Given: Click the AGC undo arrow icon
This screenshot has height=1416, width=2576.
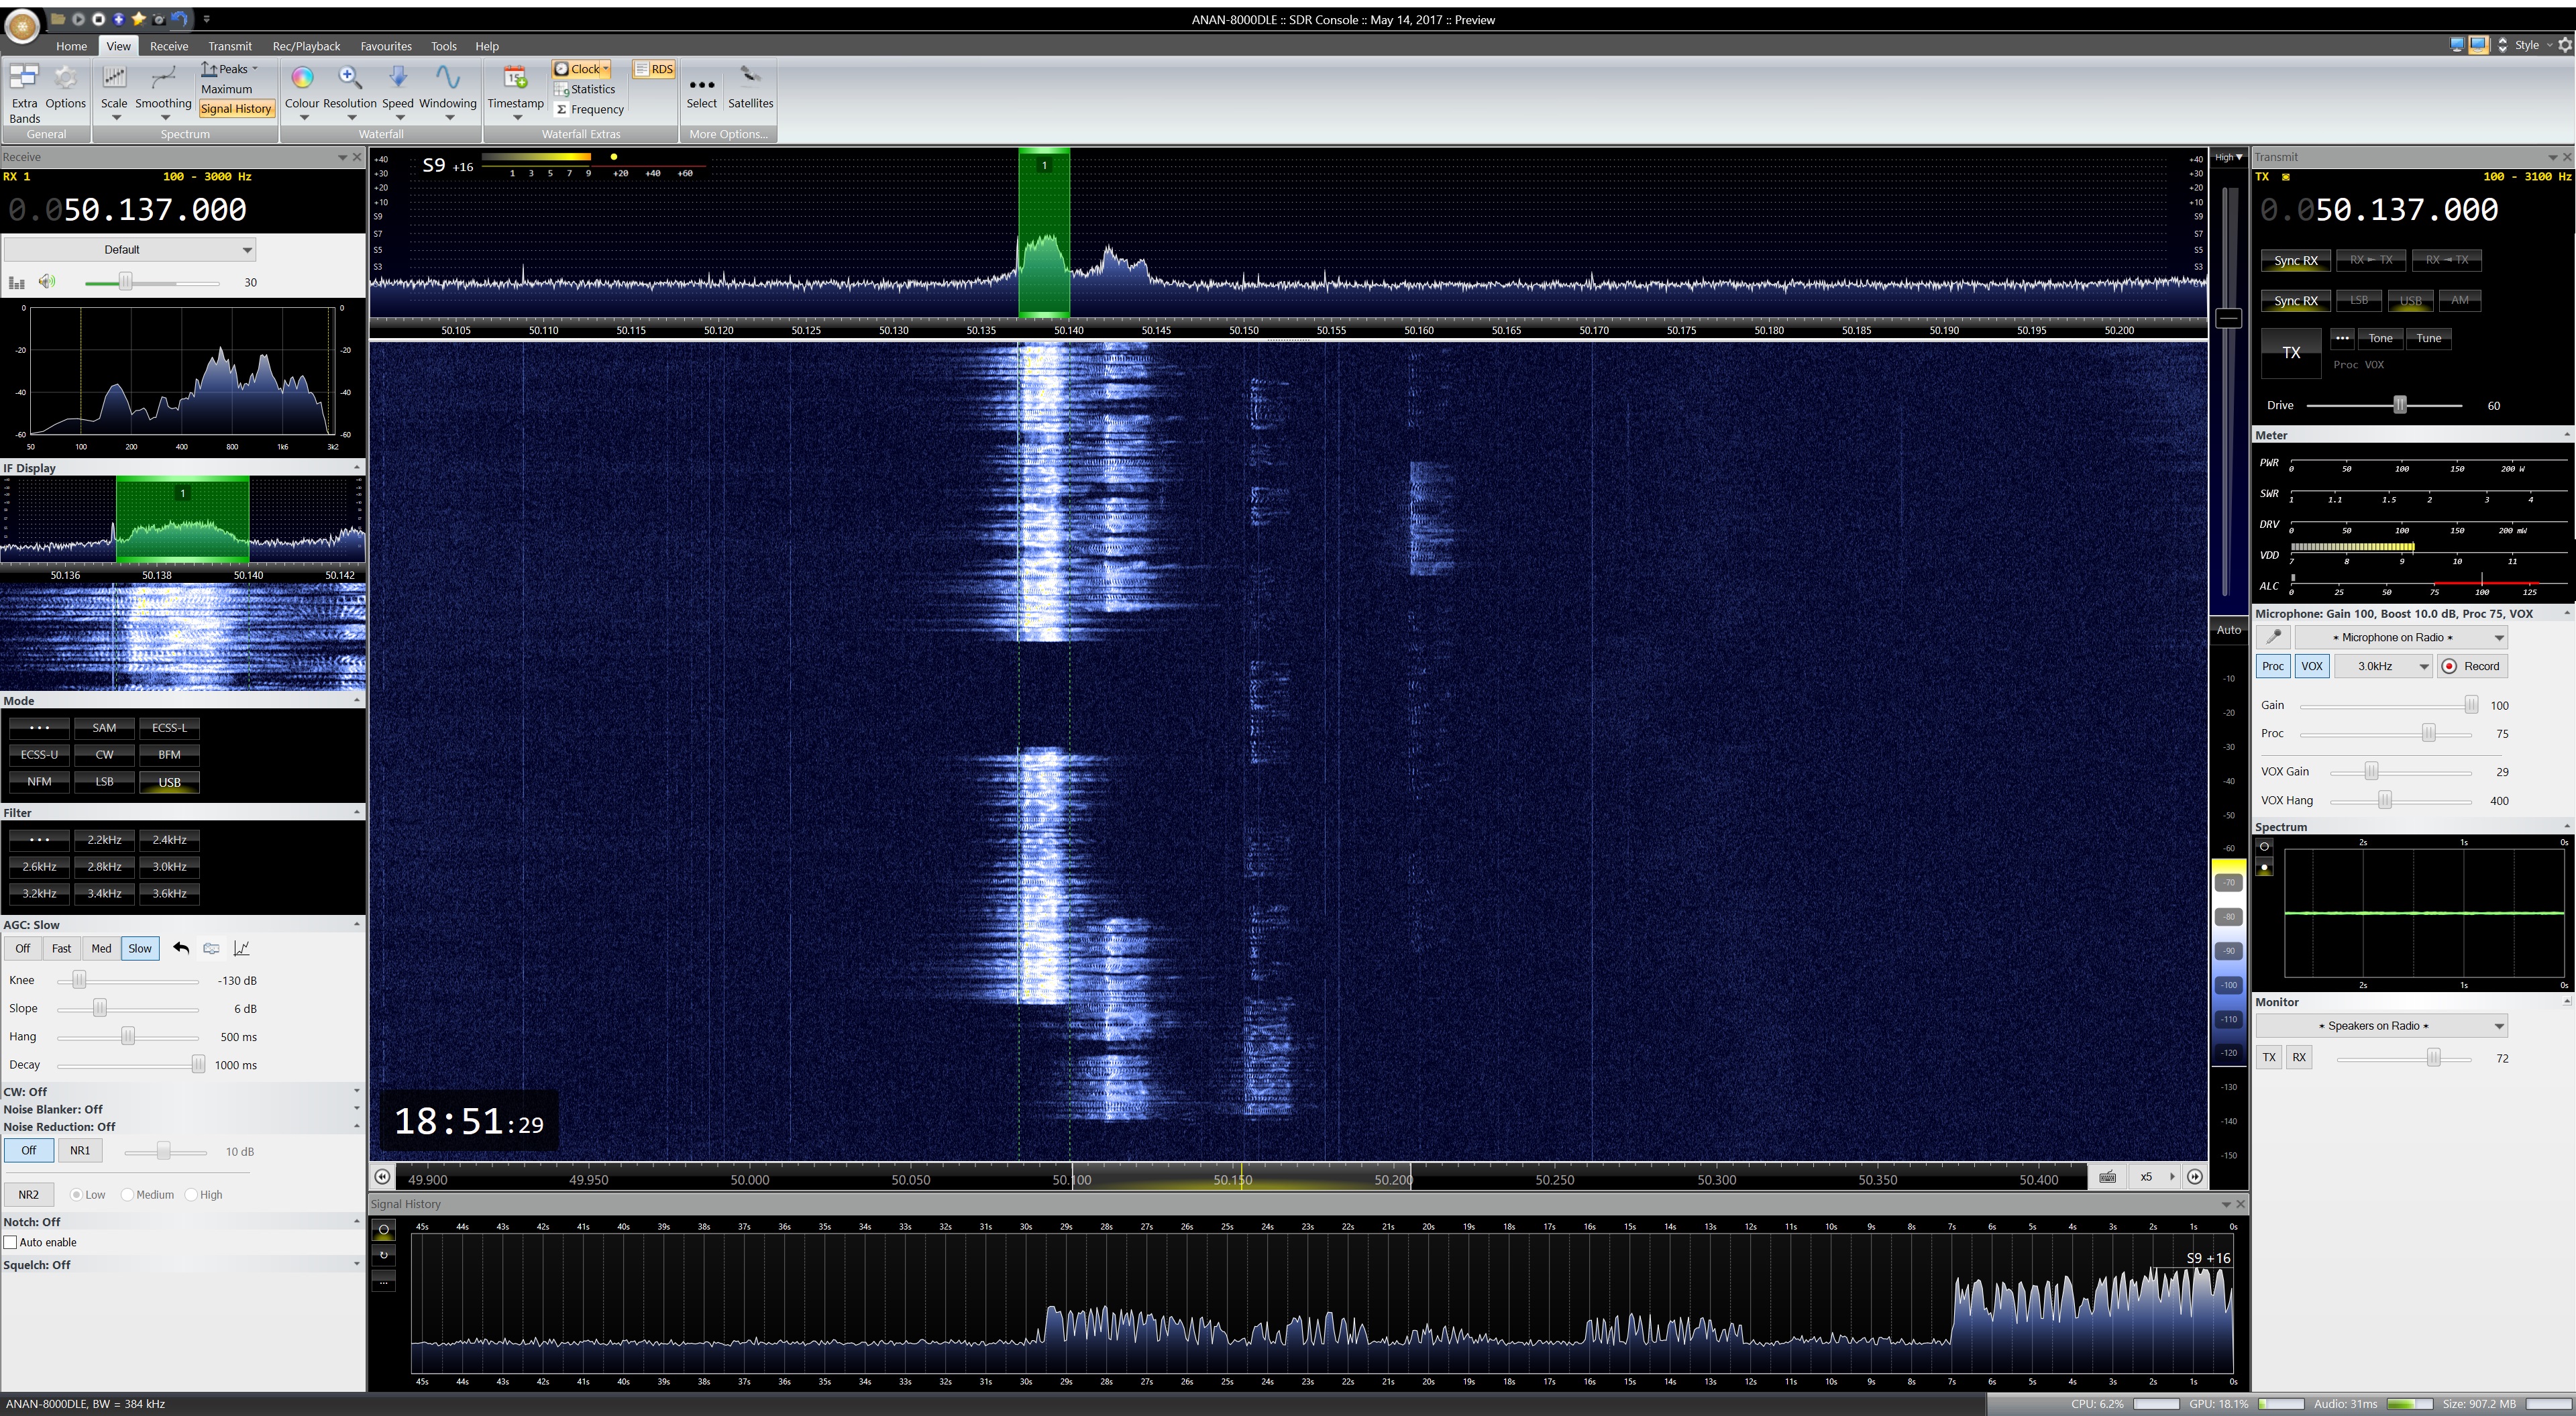Looking at the screenshot, I should [181, 948].
